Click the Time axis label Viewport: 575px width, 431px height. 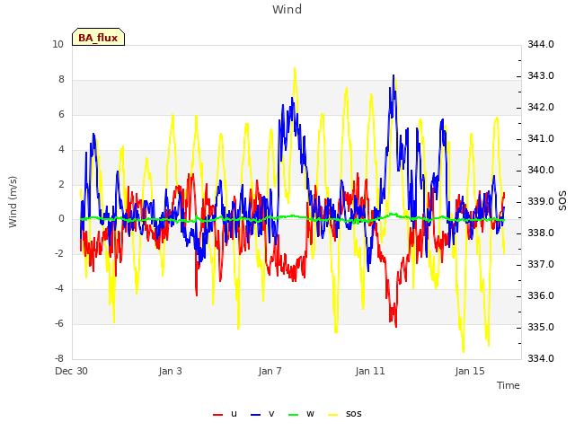(x=509, y=385)
